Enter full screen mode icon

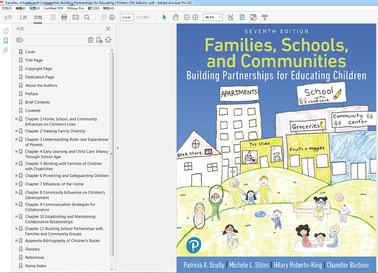coord(253,17)
